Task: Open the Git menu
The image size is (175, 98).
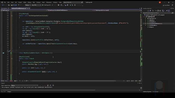Action: click(16, 2)
